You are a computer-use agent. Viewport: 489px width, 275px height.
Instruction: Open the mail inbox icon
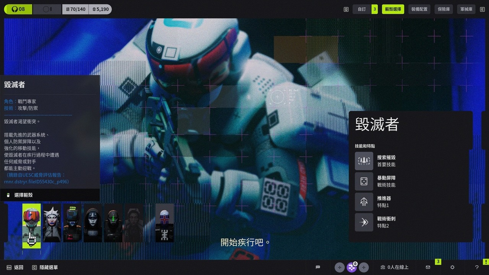[428, 267]
